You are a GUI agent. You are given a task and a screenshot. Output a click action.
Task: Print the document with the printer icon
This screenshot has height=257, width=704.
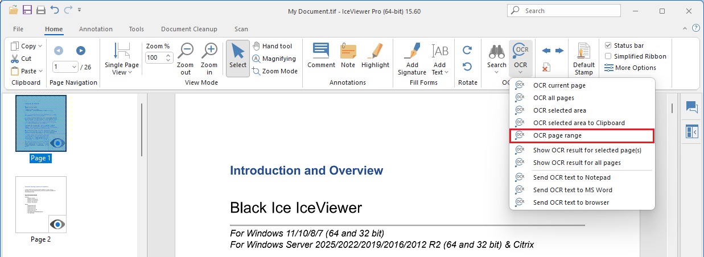coord(41,10)
